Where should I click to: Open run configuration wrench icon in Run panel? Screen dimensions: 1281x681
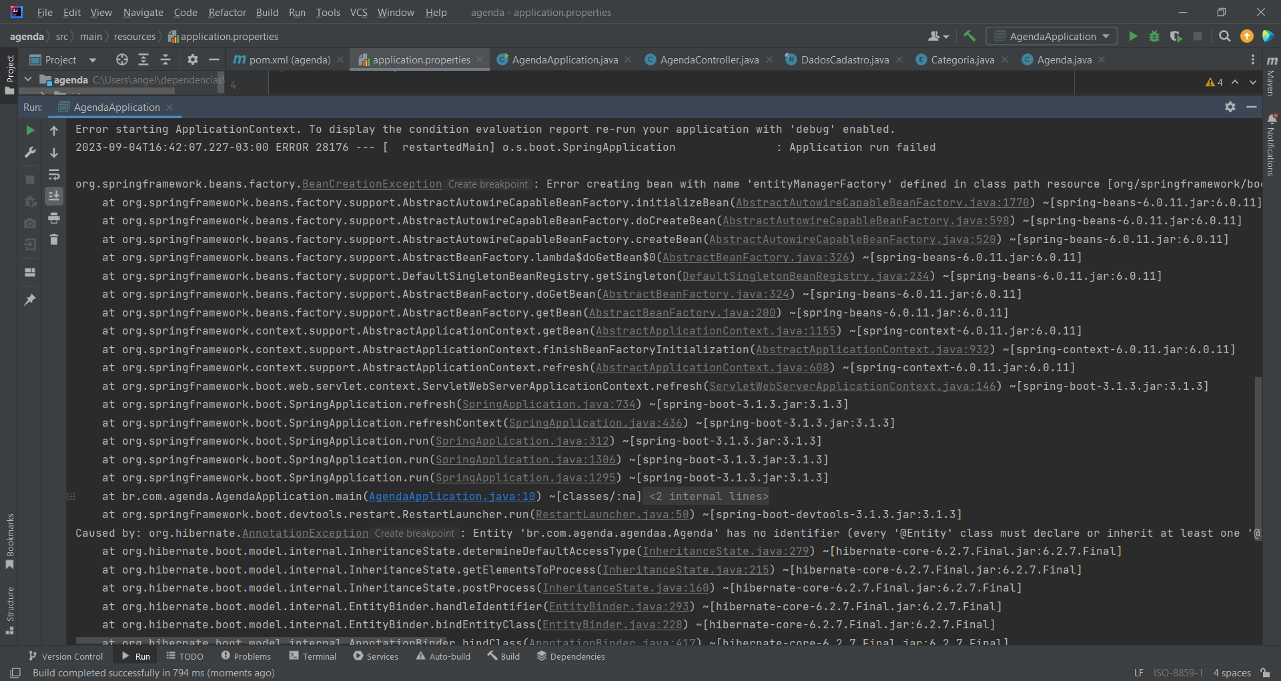click(30, 152)
